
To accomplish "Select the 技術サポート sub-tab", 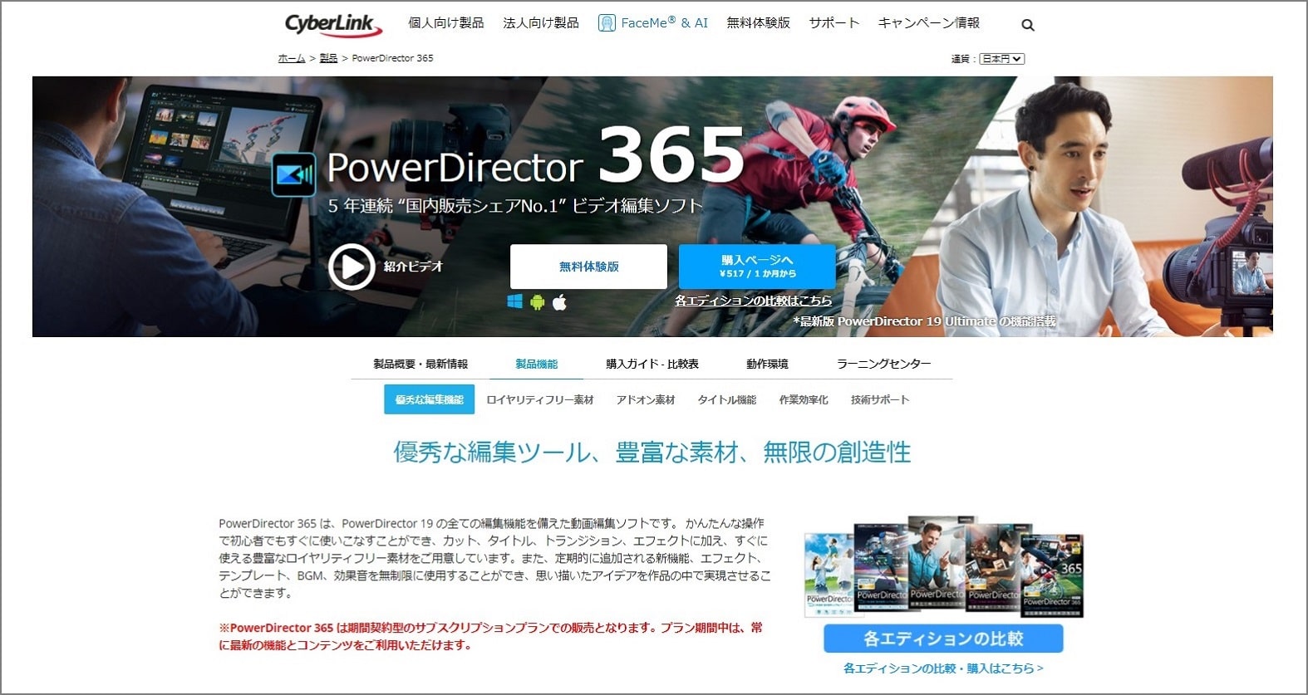I will 880,399.
